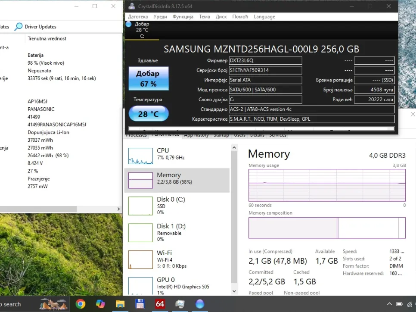Click the Dopunjujuca Li-Ion chemistry value
Viewport: 416px width, 312px height.
(x=48, y=132)
